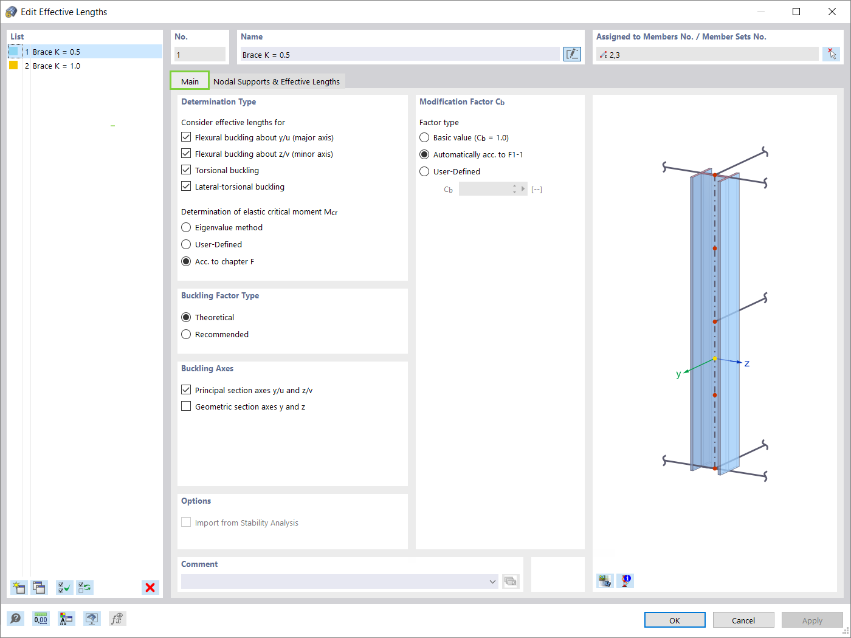Click the Apply button
The height and width of the screenshot is (638, 851).
point(812,620)
